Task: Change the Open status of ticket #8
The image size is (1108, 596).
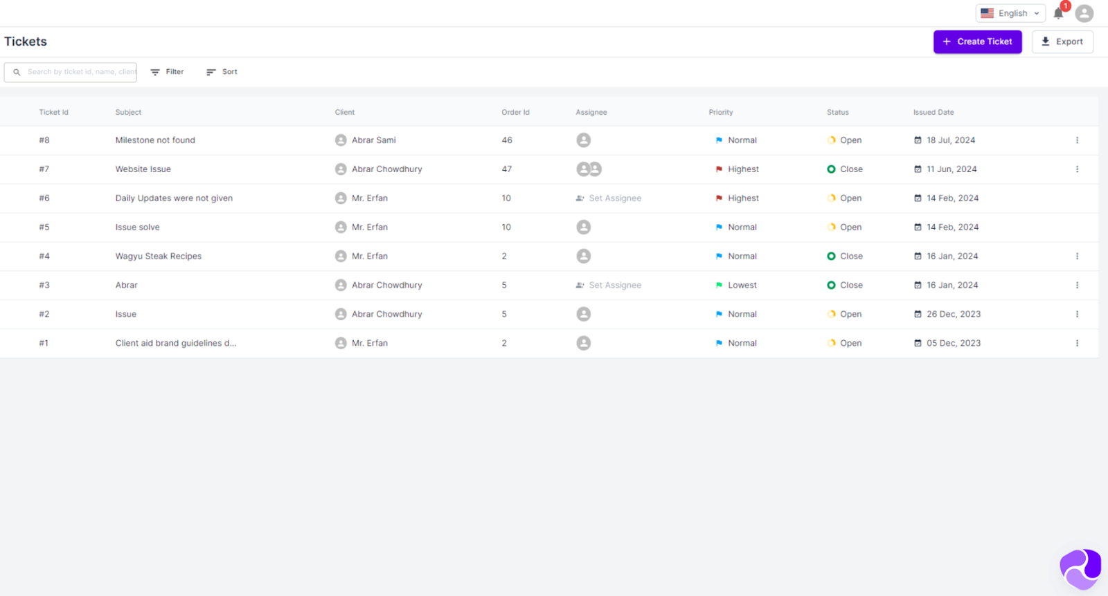Action: (x=845, y=140)
